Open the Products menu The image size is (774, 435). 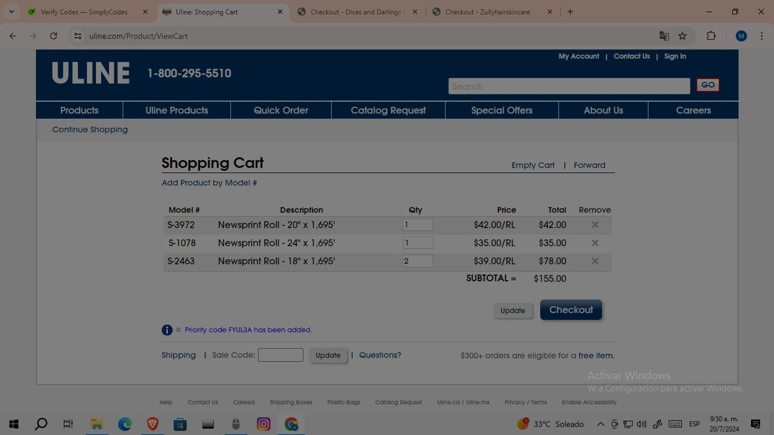tap(79, 110)
